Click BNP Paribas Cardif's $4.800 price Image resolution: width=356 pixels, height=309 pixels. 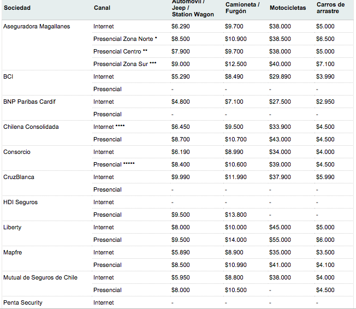click(x=181, y=102)
